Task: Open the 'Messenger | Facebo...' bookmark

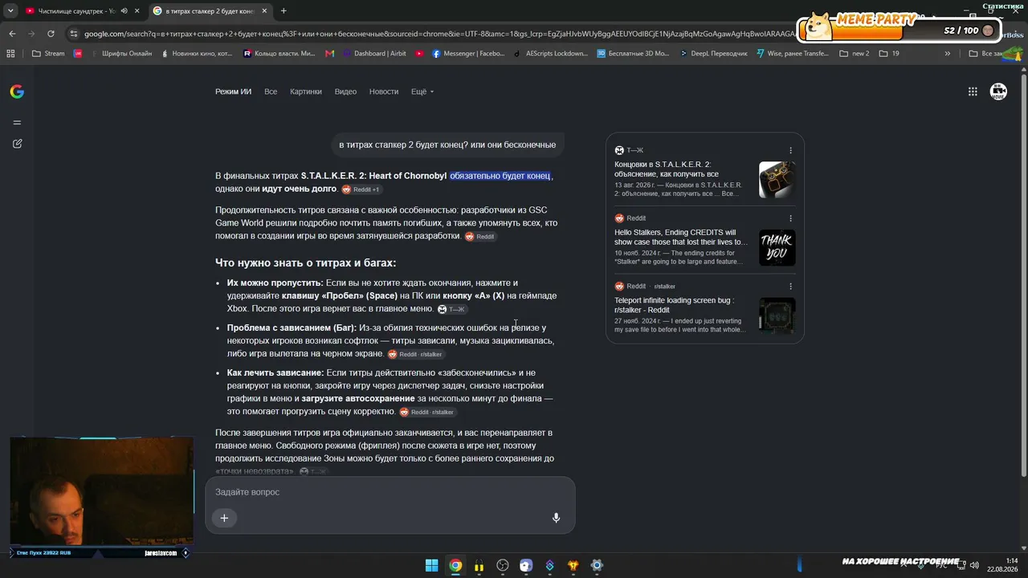Action: coord(467,54)
